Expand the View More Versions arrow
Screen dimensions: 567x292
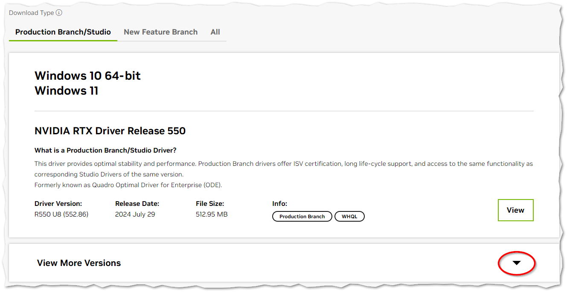pos(517,263)
